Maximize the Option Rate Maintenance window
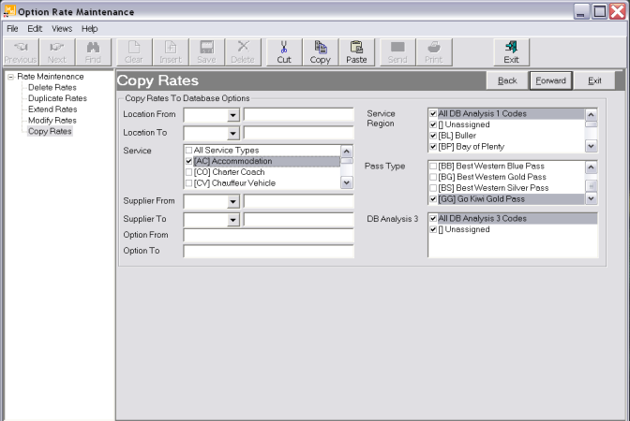This screenshot has height=421, width=630. pyautogui.click(x=599, y=11)
